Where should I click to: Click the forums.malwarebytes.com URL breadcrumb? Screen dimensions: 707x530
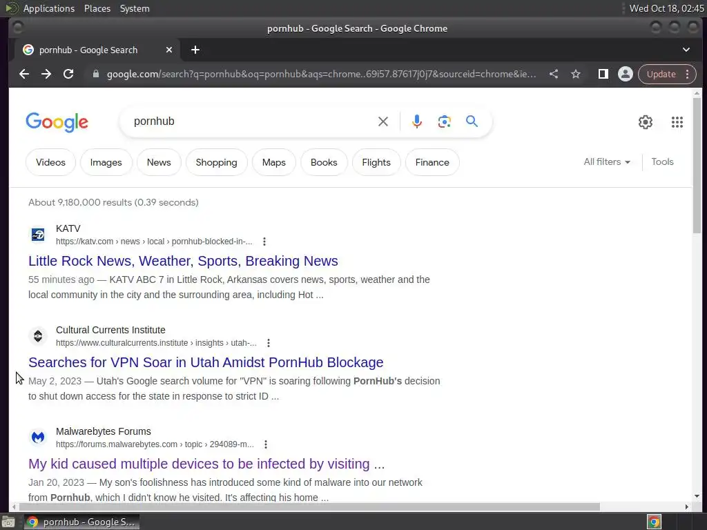(155, 444)
